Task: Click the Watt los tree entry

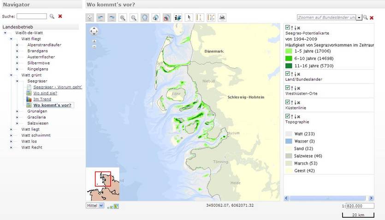Action: (x=29, y=142)
